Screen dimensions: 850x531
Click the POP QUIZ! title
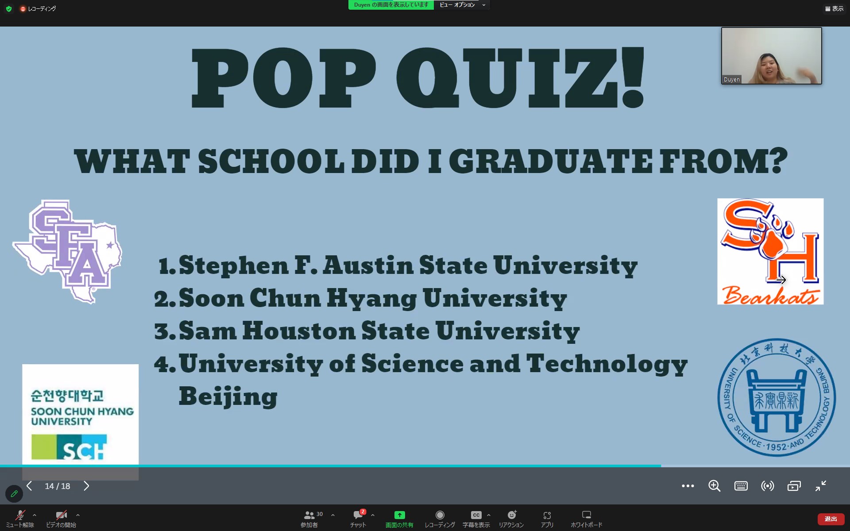point(418,78)
